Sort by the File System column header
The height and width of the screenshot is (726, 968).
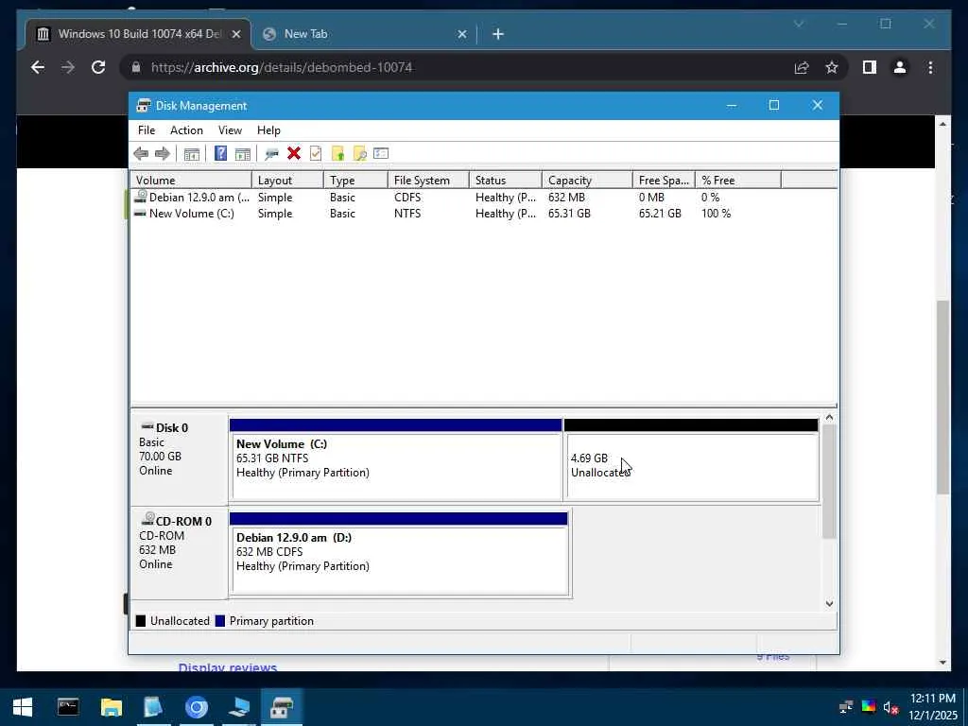tap(428, 181)
